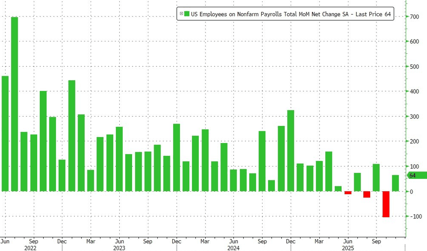Click the green legend color swatch
The image size is (427, 251).
point(187,15)
